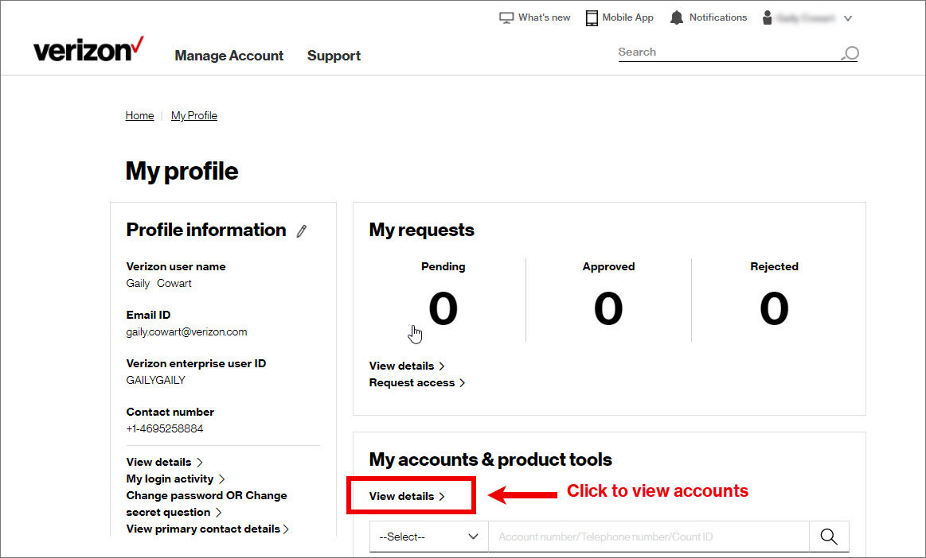Image resolution: width=926 pixels, height=558 pixels.
Task: Click the What's new link
Action: pos(544,17)
